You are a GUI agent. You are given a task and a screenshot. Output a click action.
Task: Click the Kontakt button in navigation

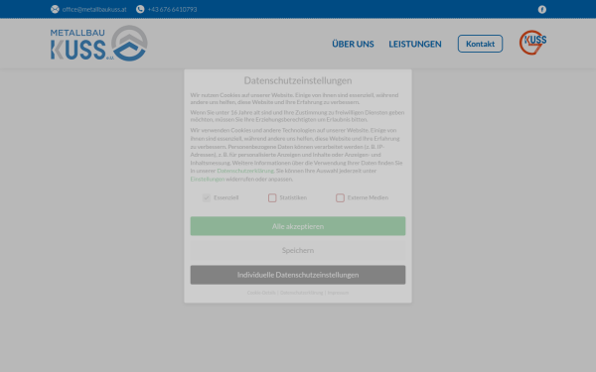tap(480, 44)
